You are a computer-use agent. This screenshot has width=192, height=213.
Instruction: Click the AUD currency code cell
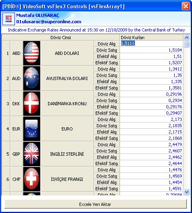point(16,78)
